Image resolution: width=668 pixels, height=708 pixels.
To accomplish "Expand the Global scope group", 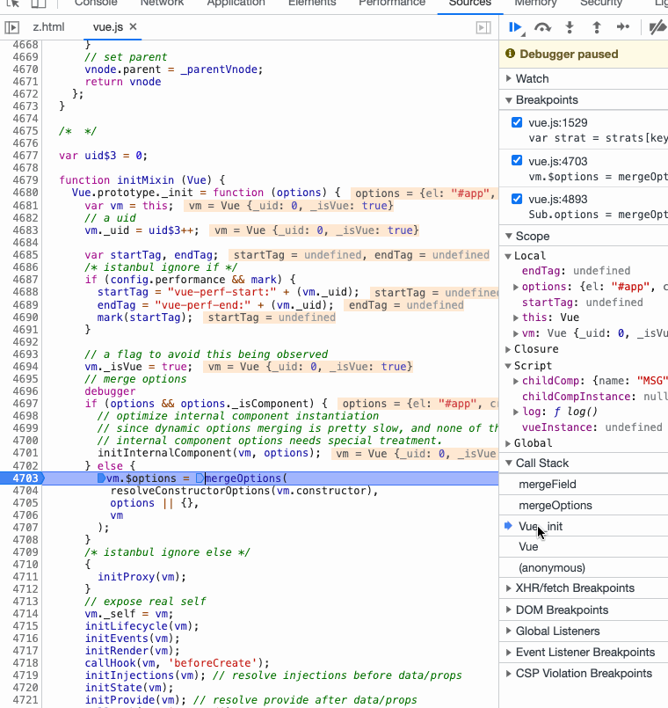I will click(x=508, y=443).
